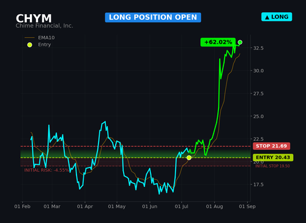The height and width of the screenshot is (223, 306).
Task: Click the EMA10 legend line sample
Action: [x=29, y=38]
